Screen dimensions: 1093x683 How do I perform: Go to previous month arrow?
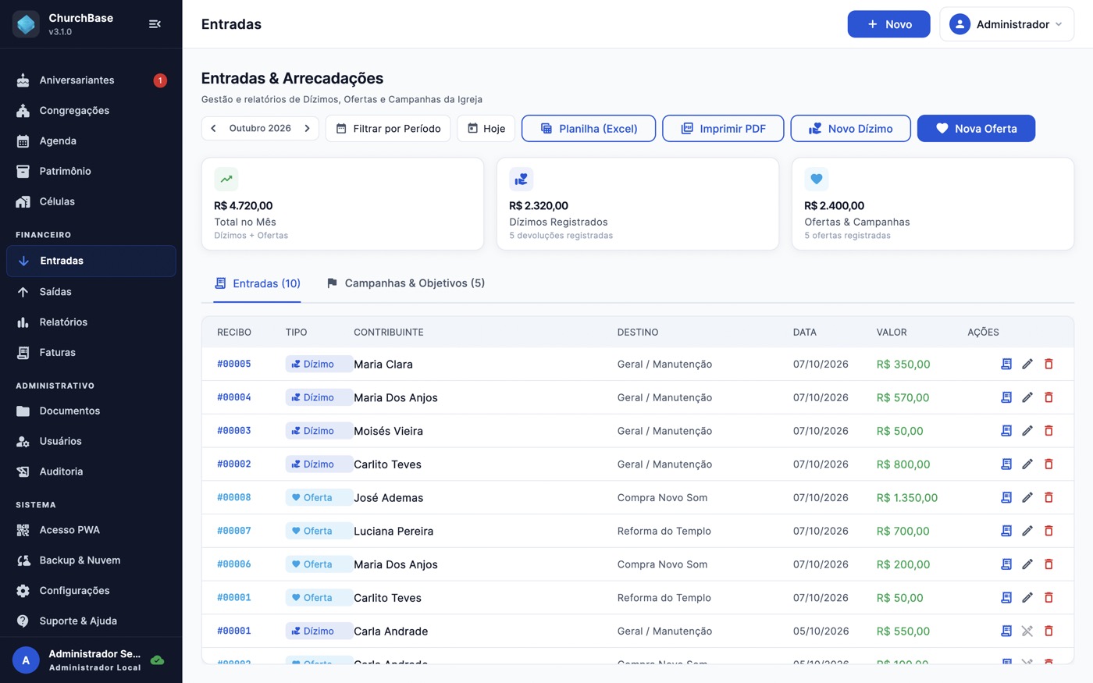[x=213, y=128]
